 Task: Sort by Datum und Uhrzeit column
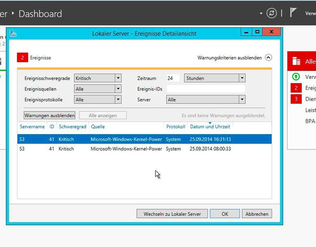[210, 127]
